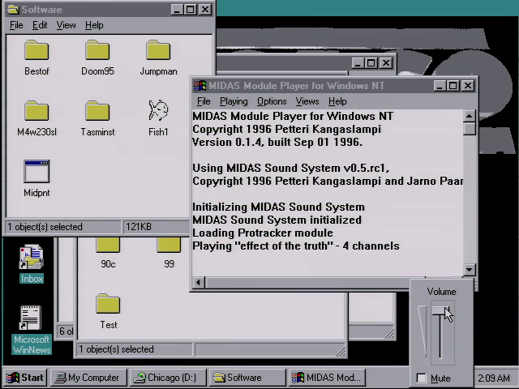This screenshot has height=389, width=519.
Task: Click the Volume slider thumb
Action: [x=440, y=311]
